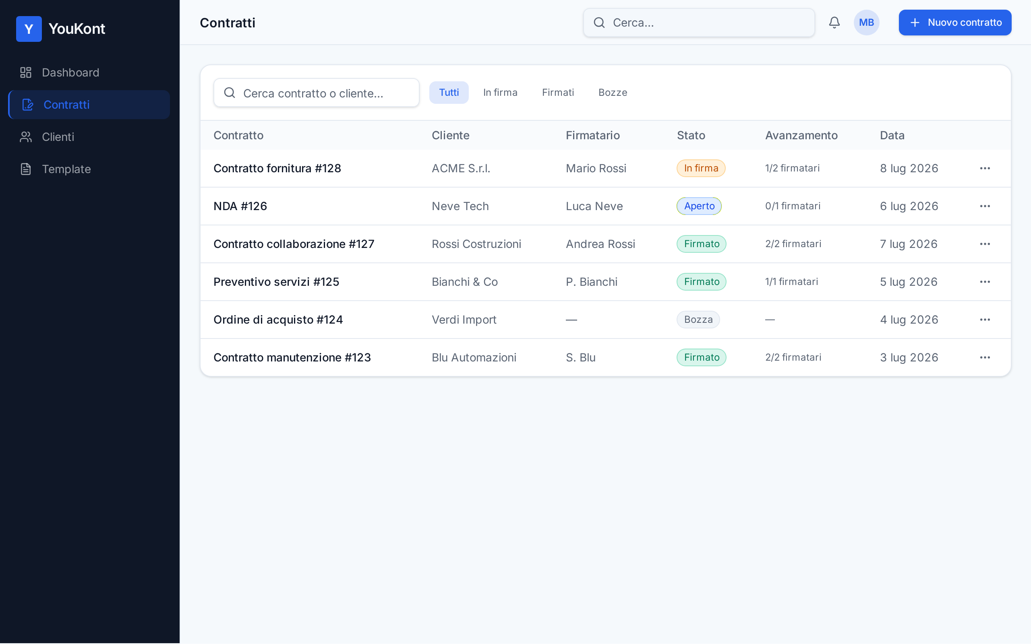This screenshot has height=644, width=1031.
Task: Open Ordine di acquisto #124
Action: click(x=278, y=320)
